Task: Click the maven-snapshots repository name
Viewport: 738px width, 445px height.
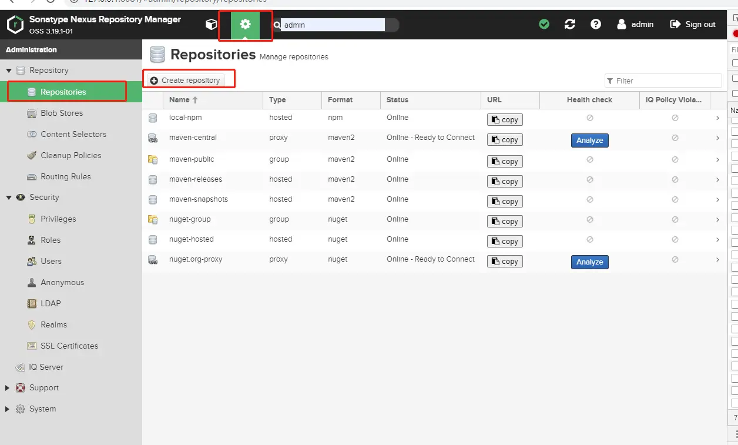Action: (x=199, y=199)
